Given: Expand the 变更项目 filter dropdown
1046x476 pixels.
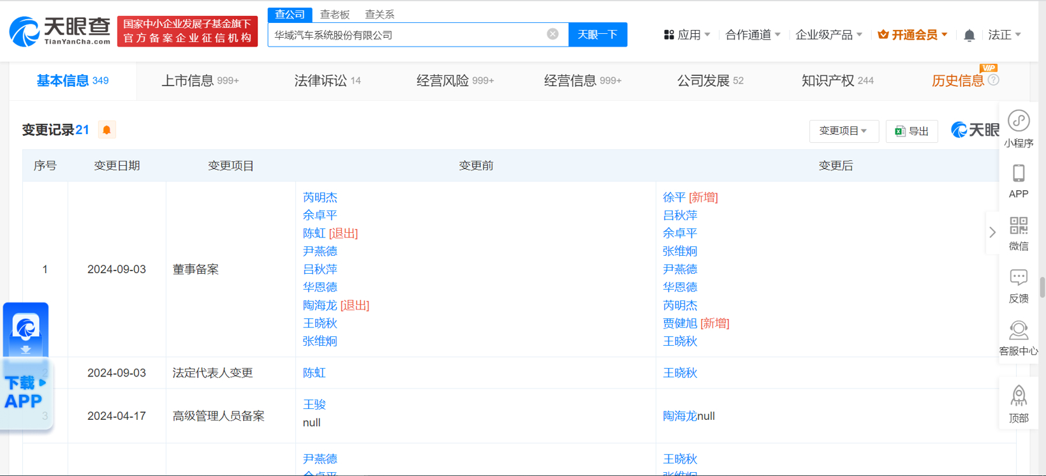Looking at the screenshot, I should click(x=843, y=131).
